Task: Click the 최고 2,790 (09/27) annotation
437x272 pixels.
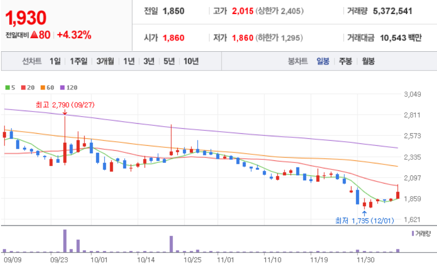Action: [x=65, y=105]
